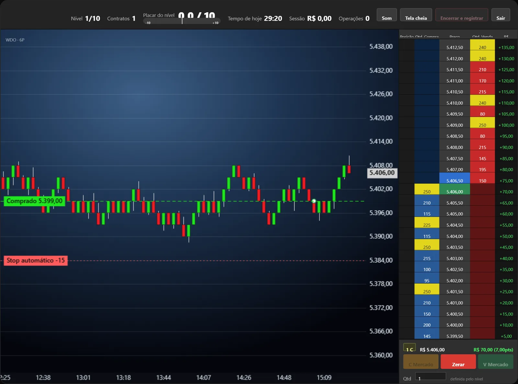The height and width of the screenshot is (384, 518).
Task: Click the WDO · 6P chart label
Action: click(x=15, y=40)
